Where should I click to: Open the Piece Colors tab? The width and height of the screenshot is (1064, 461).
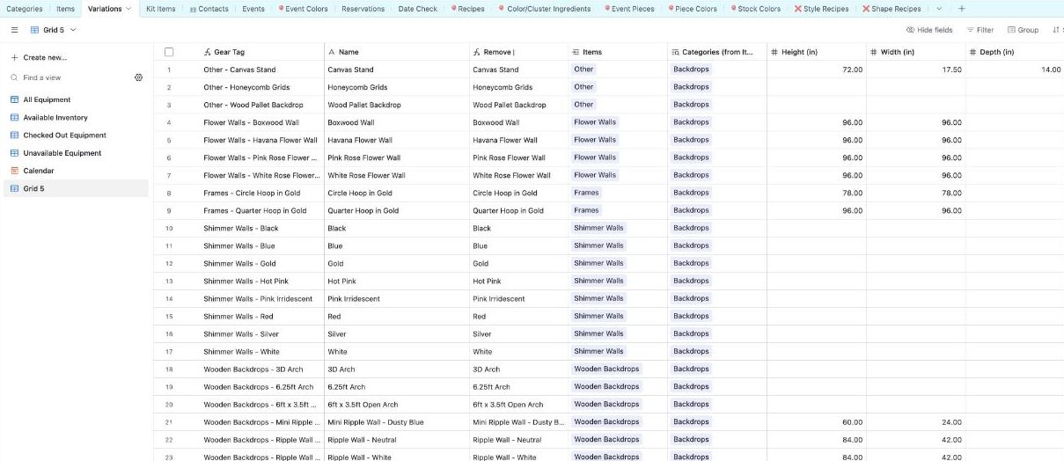pyautogui.click(x=691, y=9)
